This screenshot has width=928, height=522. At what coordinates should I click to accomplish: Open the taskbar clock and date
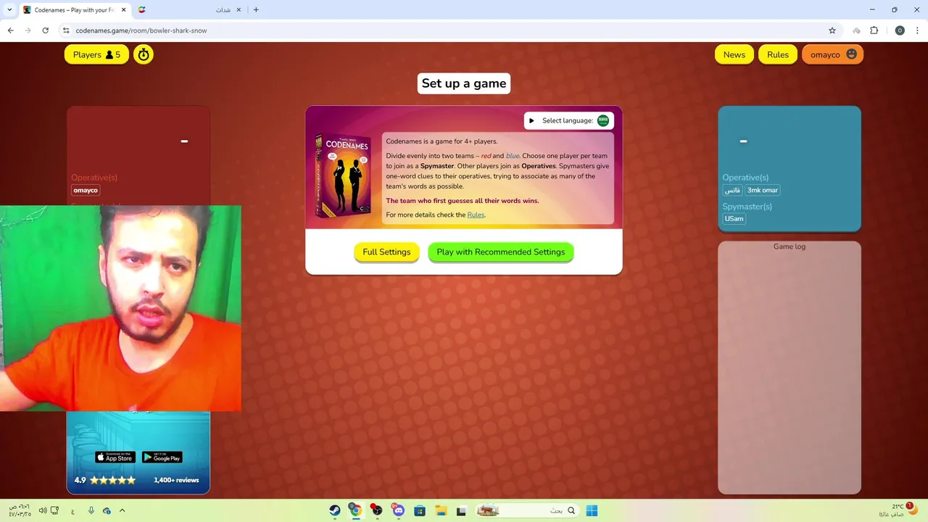(20, 510)
